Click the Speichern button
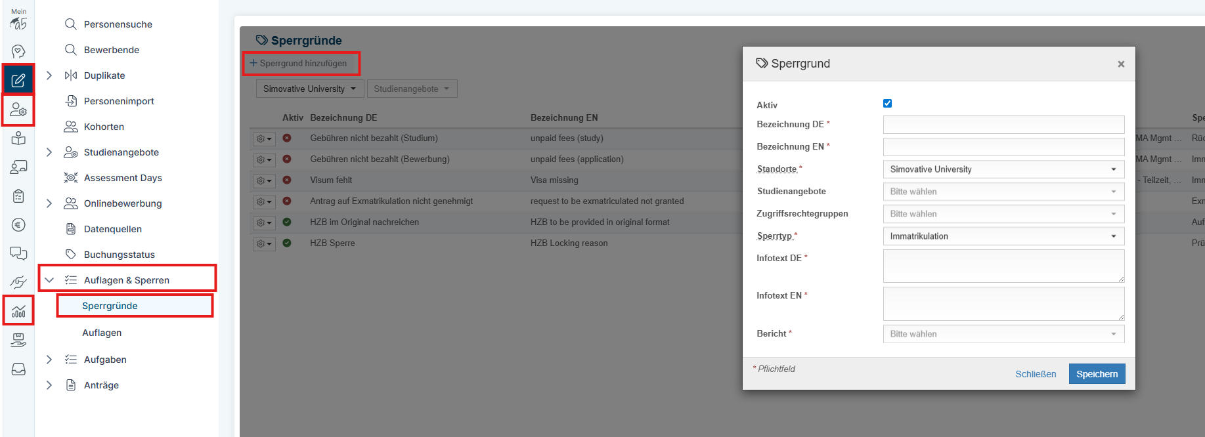This screenshot has width=1205, height=437. (x=1097, y=374)
